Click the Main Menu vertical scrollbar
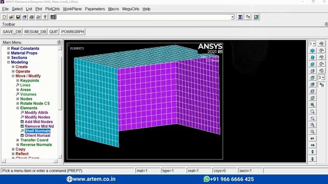This screenshot has width=328, height=184. 60,83
